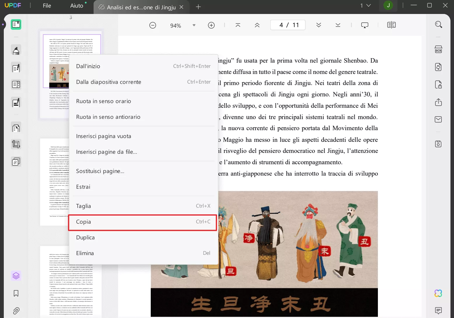
Task: Zoom in with the plus button
Action: (211, 25)
